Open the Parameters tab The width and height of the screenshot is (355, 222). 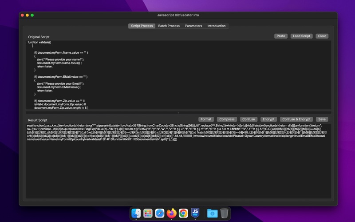click(x=193, y=26)
